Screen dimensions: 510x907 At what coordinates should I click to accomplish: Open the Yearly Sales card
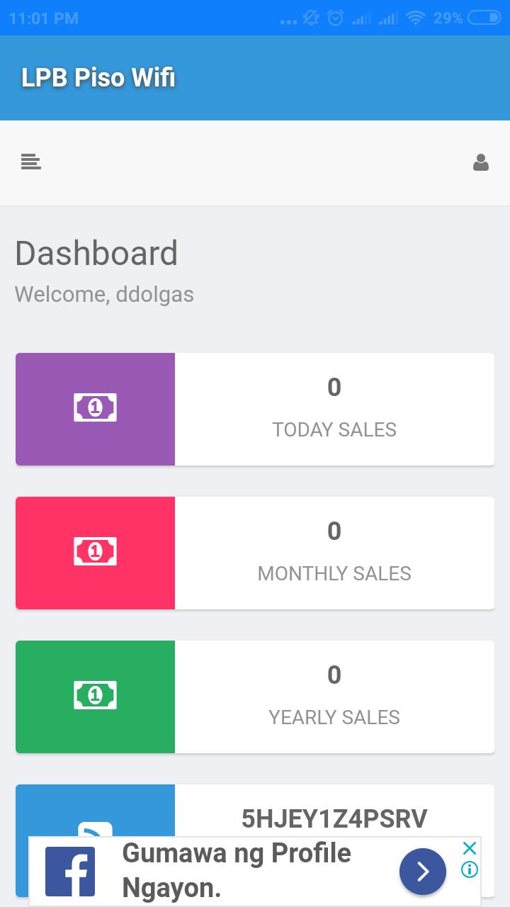tap(255, 697)
